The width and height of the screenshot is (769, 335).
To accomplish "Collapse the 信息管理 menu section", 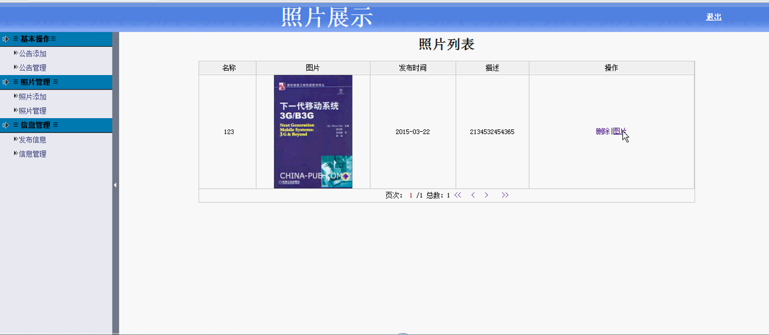I will point(56,125).
